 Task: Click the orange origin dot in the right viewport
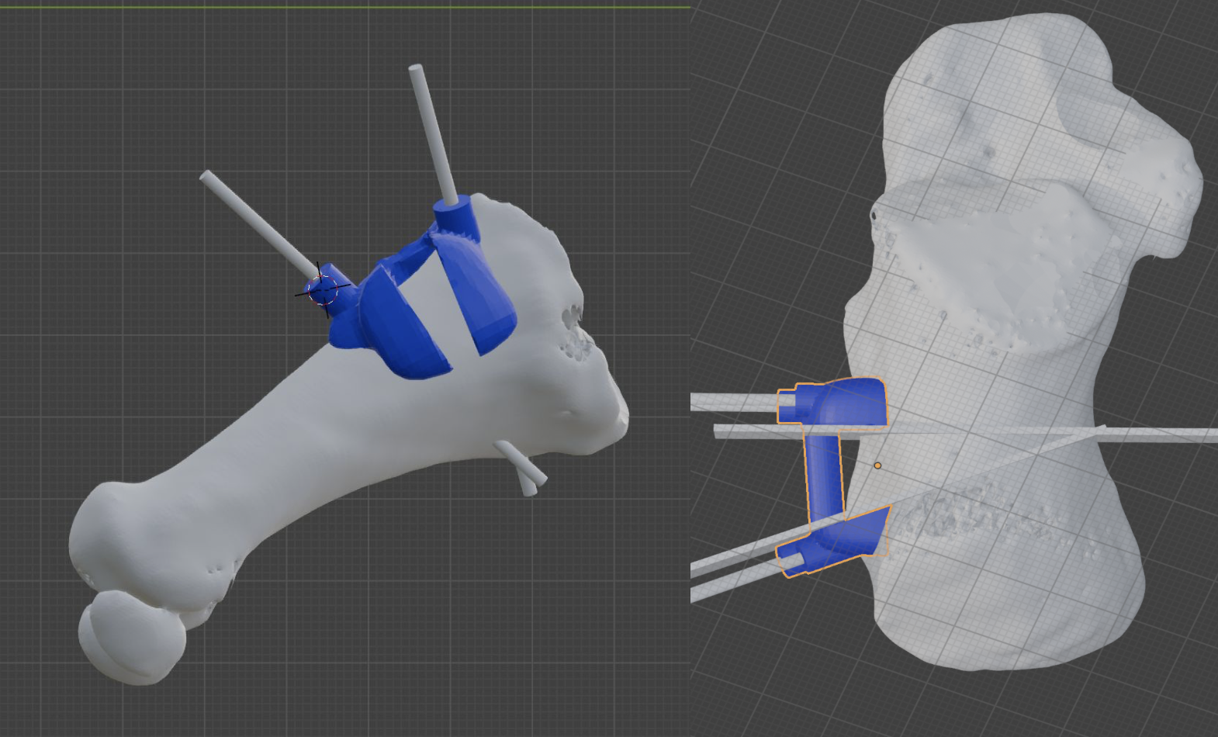coord(877,465)
